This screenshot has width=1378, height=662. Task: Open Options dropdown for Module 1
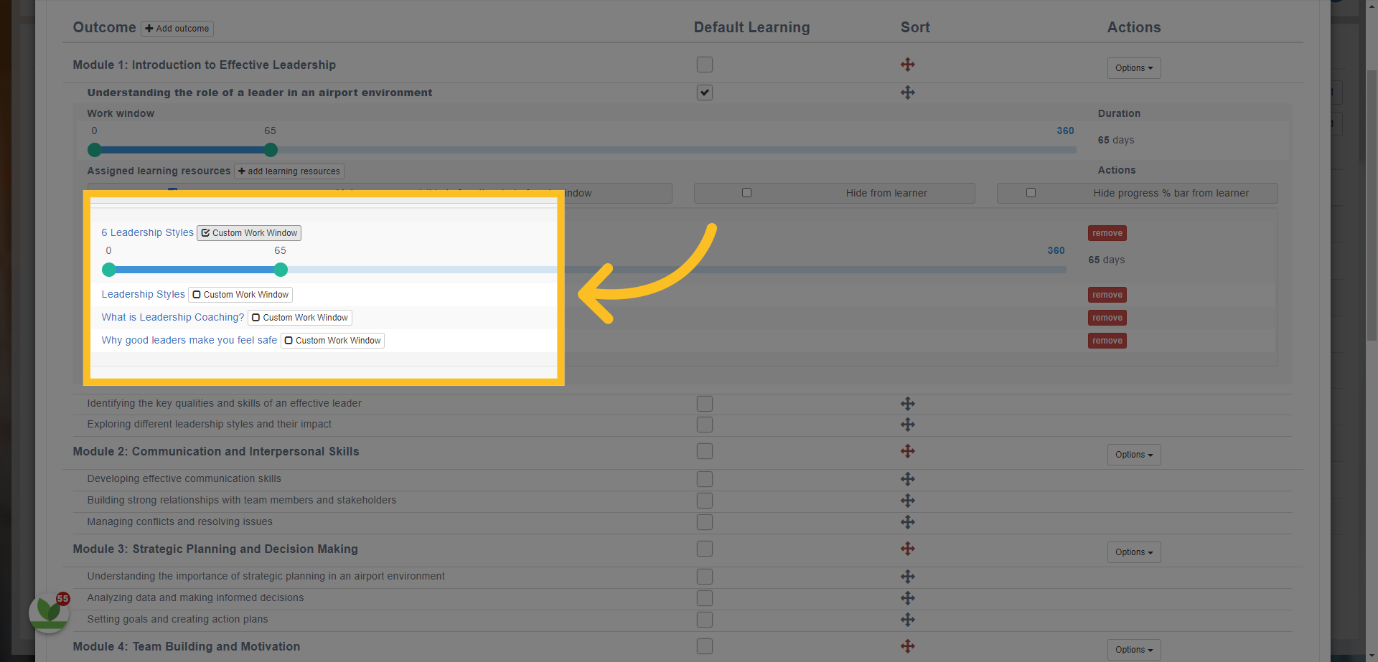coord(1134,68)
